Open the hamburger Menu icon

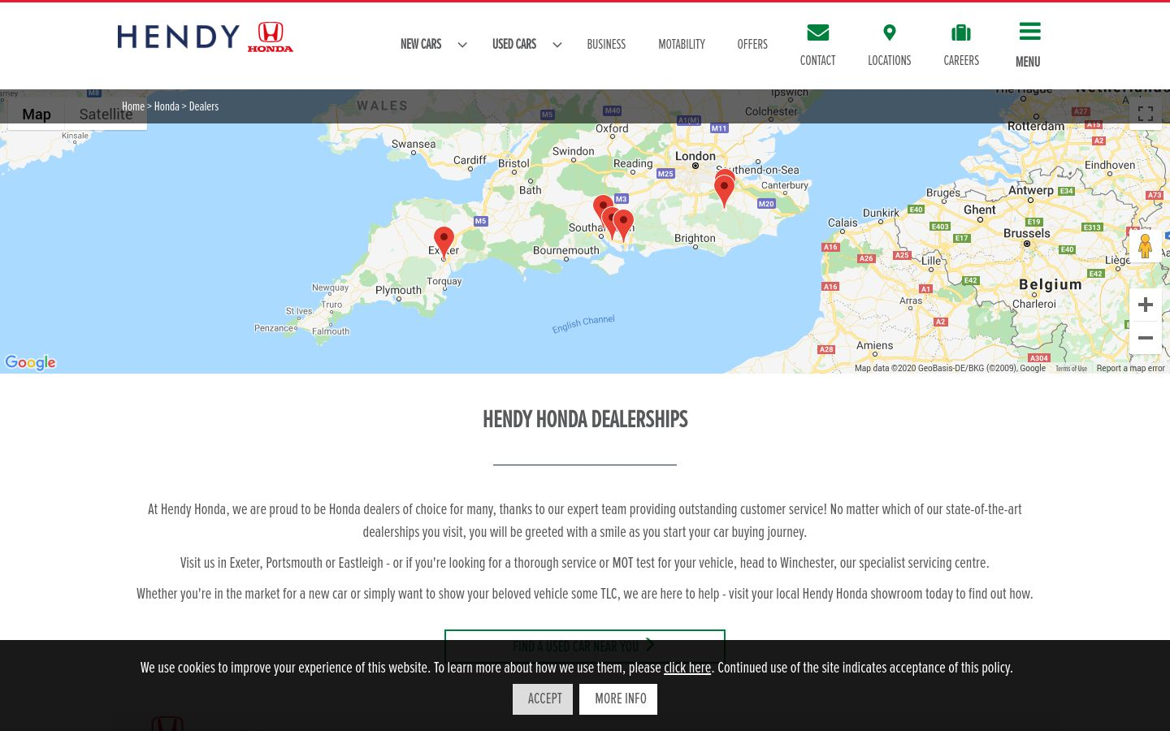pos(1029,32)
